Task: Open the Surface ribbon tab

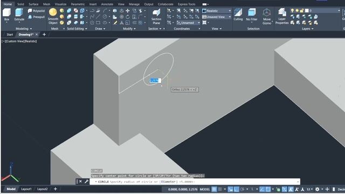Action: click(33, 4)
